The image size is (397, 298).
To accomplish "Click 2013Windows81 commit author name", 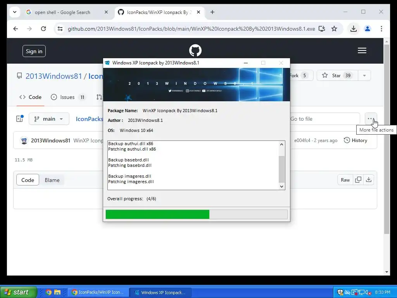I will coord(51,140).
